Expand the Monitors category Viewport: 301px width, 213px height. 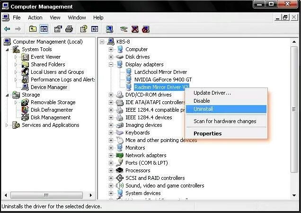point(111,148)
